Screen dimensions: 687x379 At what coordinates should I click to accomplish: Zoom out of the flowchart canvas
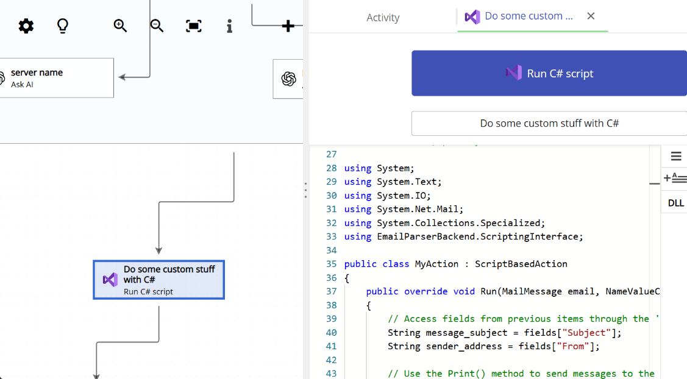(157, 26)
